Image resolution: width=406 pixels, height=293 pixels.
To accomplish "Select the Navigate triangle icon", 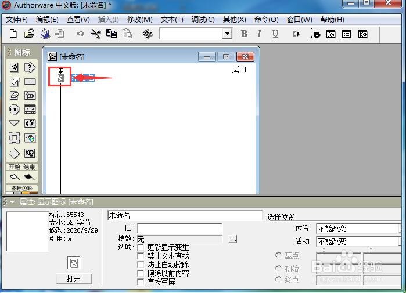I will pos(15,123).
